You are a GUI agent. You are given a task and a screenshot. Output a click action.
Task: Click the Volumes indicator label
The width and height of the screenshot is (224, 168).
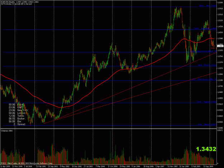pyautogui.click(x=7, y=131)
